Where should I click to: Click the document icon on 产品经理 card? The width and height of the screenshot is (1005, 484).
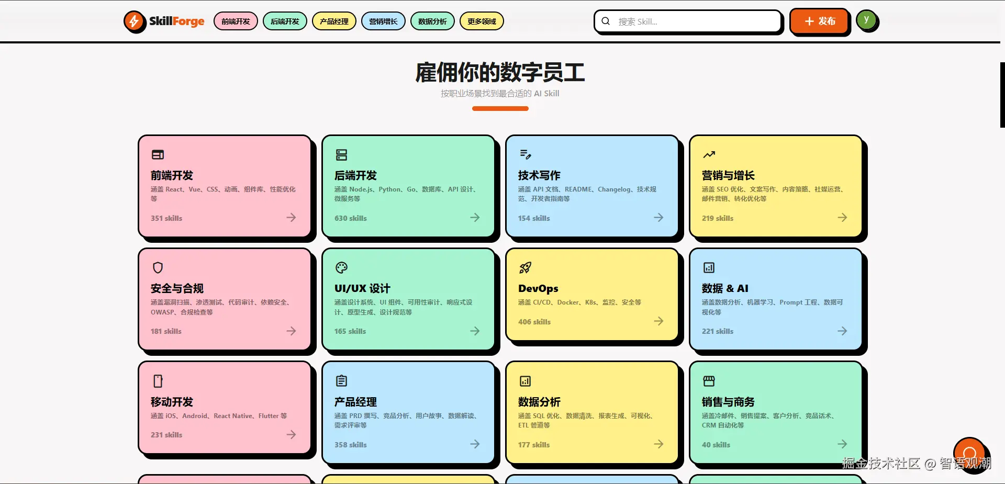tap(341, 381)
